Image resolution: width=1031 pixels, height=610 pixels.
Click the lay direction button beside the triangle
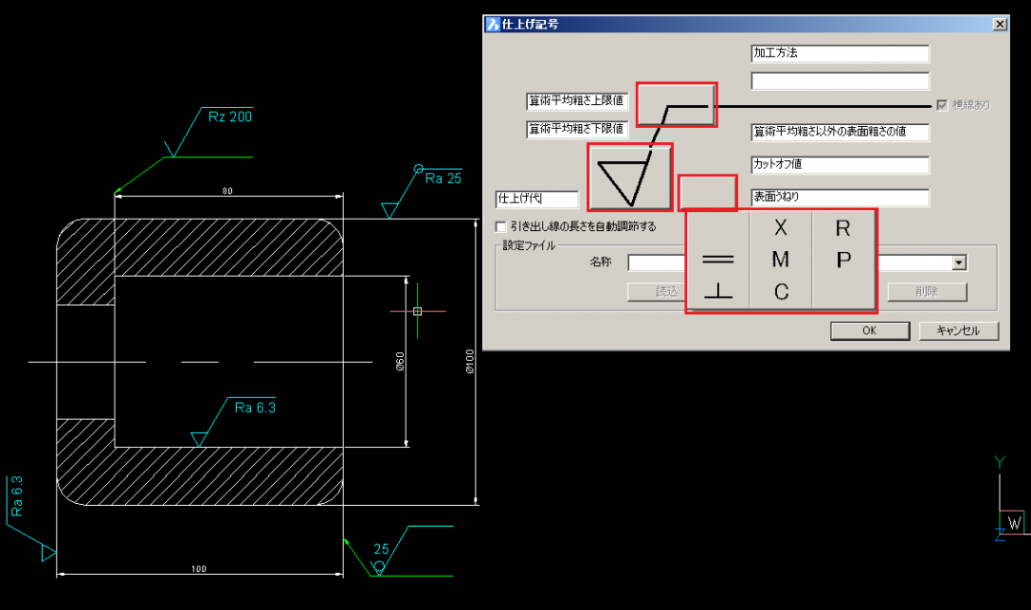(707, 193)
